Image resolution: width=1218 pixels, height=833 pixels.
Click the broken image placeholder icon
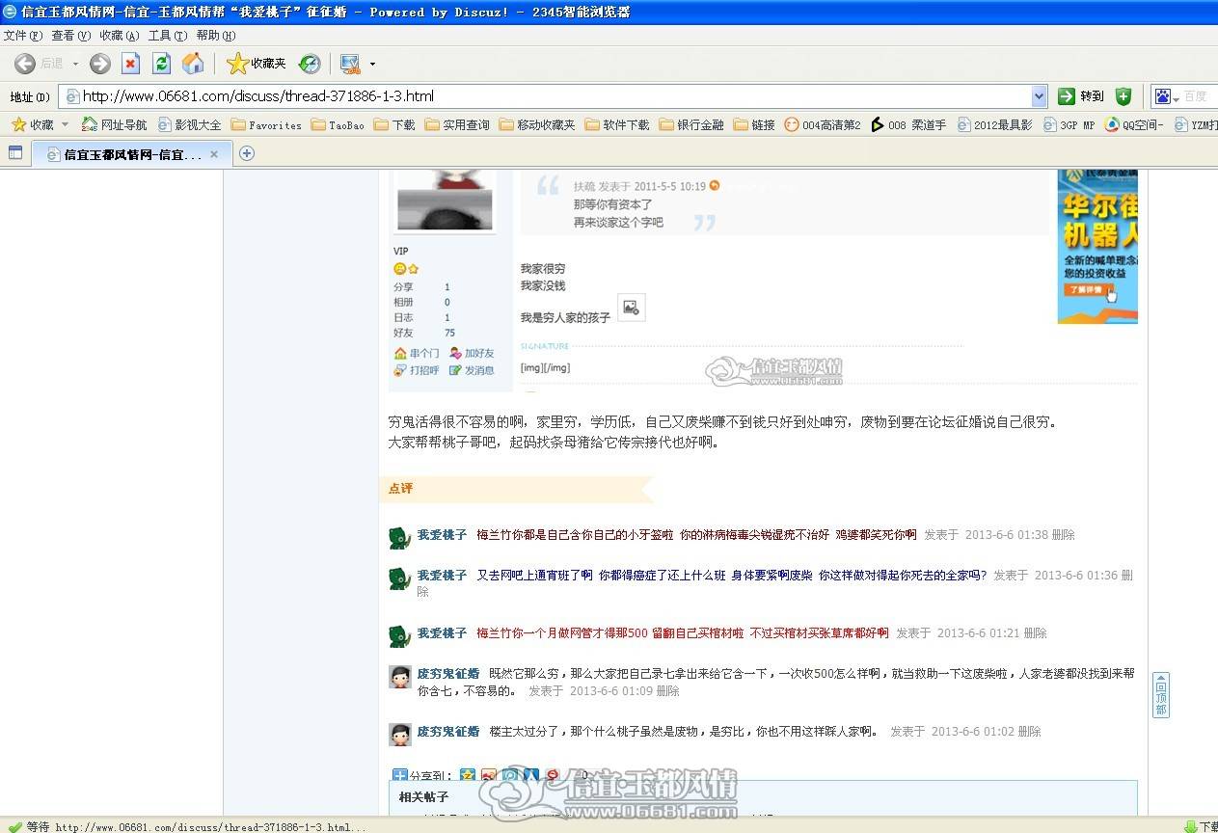631,308
